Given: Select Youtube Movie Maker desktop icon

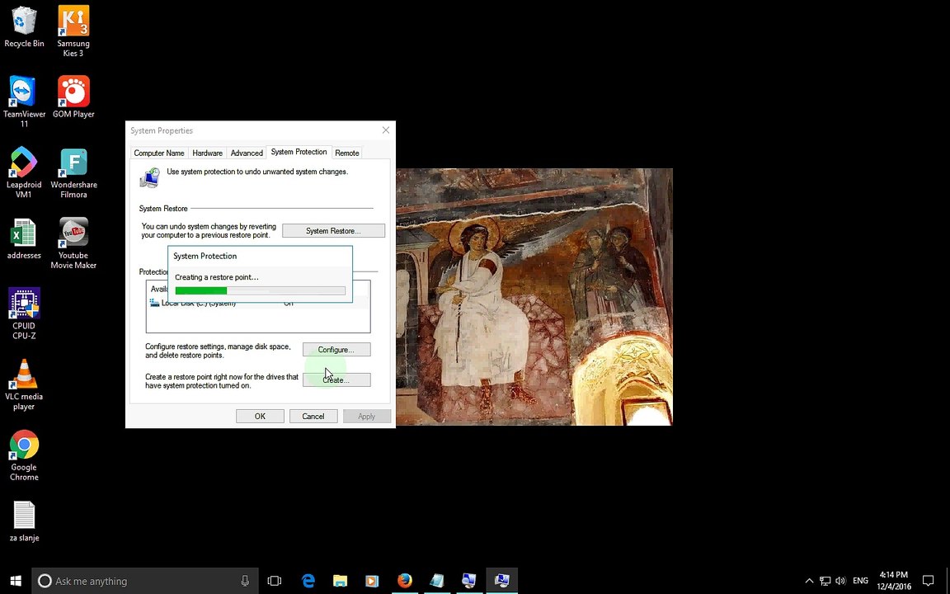Looking at the screenshot, I should (73, 243).
